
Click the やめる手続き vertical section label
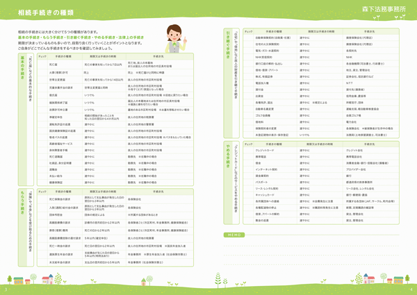pyautogui.click(x=228, y=156)
